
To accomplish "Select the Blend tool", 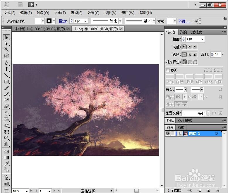I will click(x=6, y=170).
